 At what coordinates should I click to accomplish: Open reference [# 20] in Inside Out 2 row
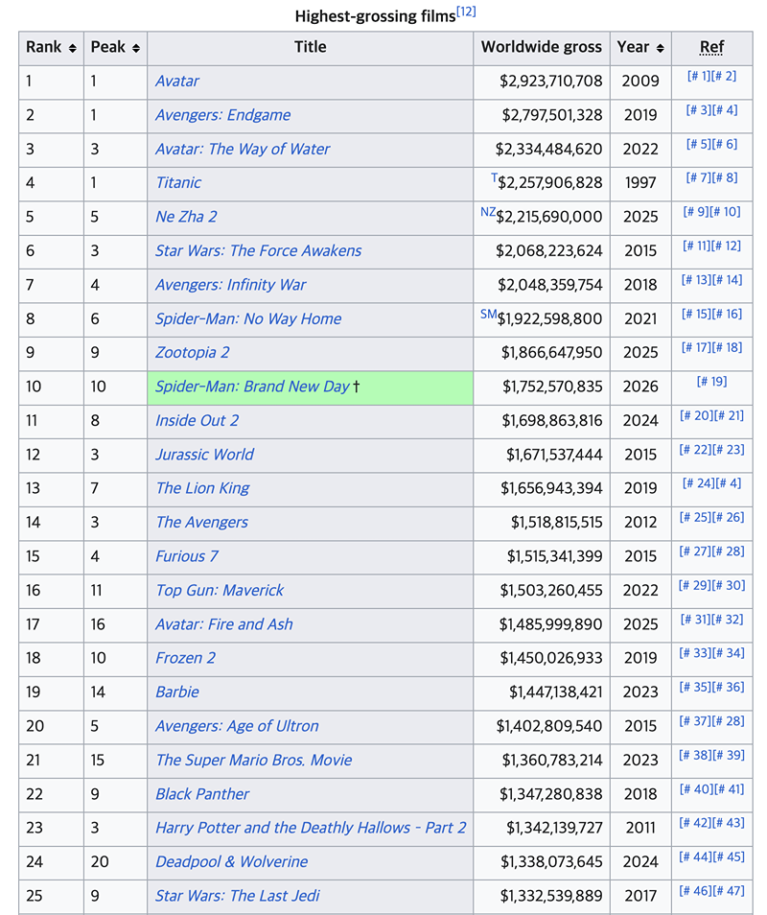[696, 415]
